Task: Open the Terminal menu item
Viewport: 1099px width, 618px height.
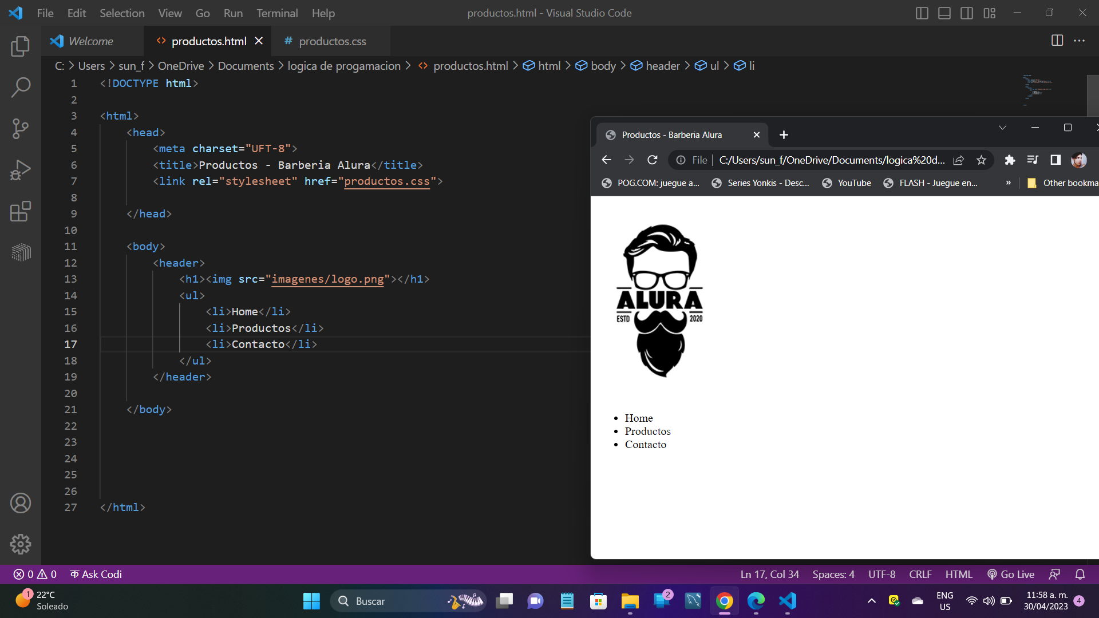Action: click(x=277, y=13)
